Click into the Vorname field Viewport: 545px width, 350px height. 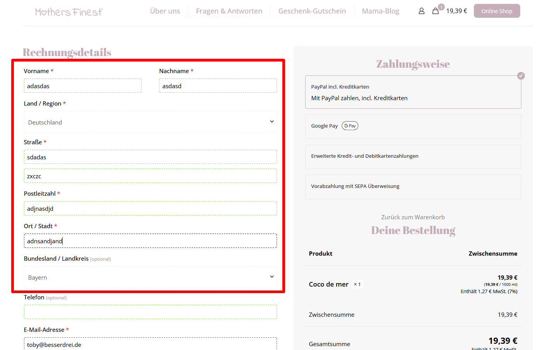(82, 86)
